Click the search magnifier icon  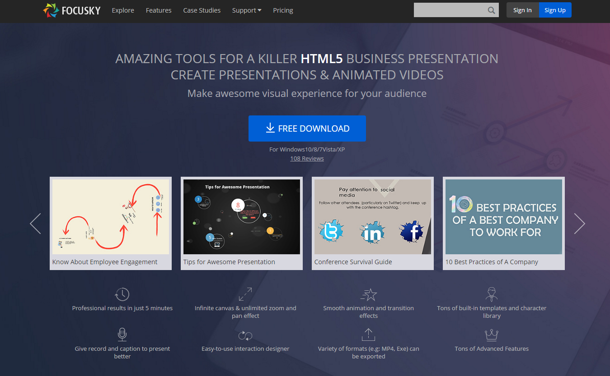tap(492, 10)
